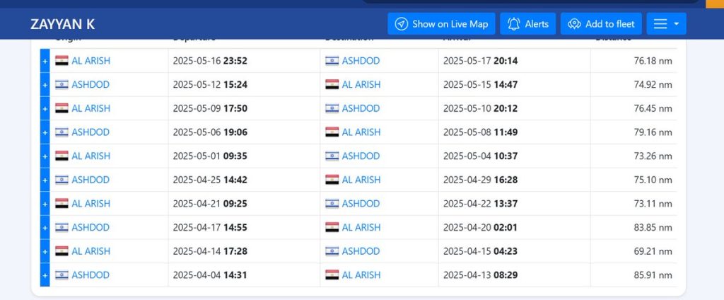Expand the row departing 2025-04-25 14:42
Viewport: 724px width, 300px height.
45,180
